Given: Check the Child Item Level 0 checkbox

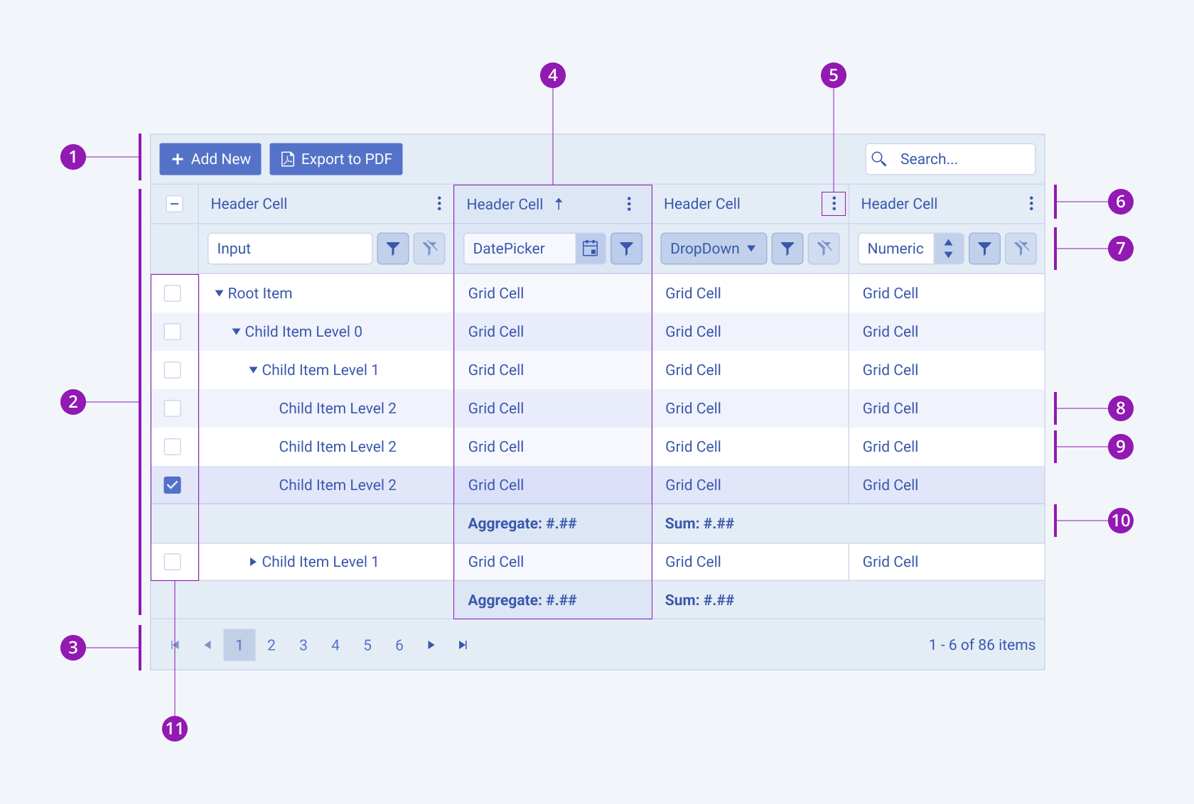Looking at the screenshot, I should click(x=173, y=332).
